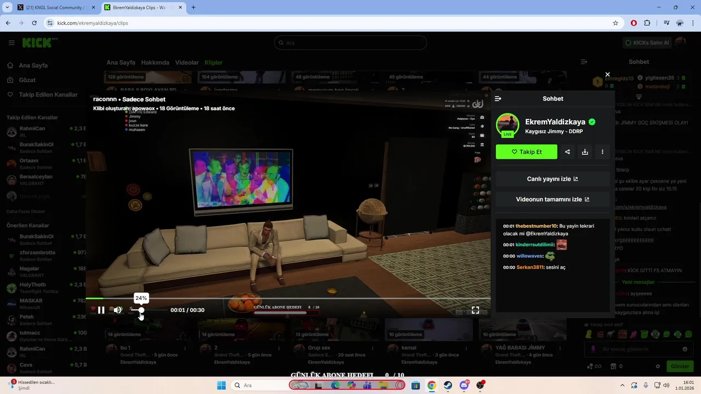Open options for clip 'bu 1'
The image size is (701, 394).
pos(186,348)
